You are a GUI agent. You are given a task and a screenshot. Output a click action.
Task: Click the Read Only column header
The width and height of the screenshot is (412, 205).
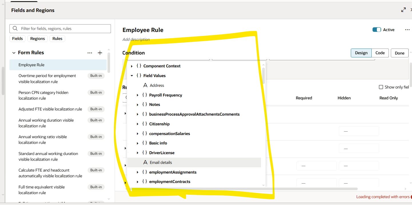389,98
